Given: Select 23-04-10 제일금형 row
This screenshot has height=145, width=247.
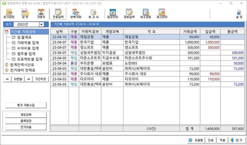Looking at the screenshot, I should click(x=148, y=37).
